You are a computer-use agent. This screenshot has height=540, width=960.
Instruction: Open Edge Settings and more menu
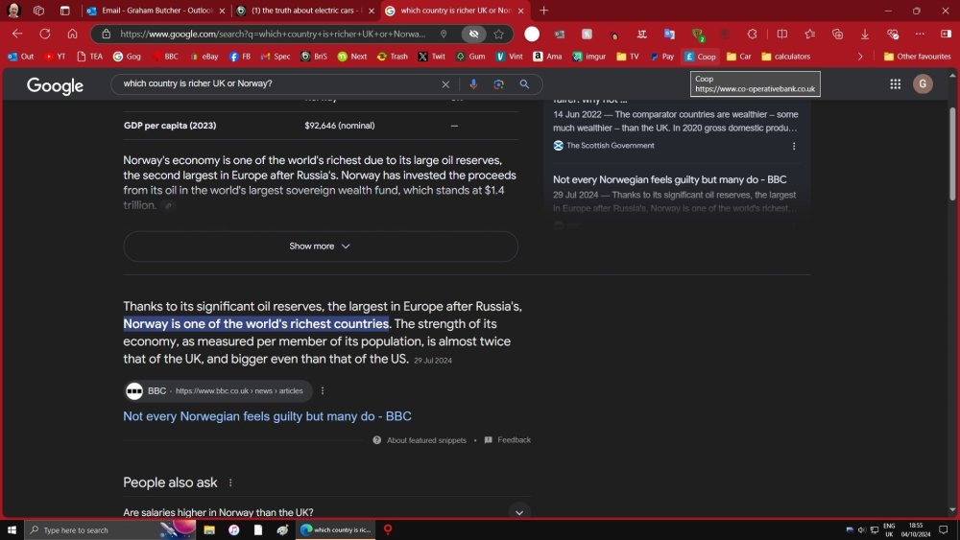coord(920,35)
